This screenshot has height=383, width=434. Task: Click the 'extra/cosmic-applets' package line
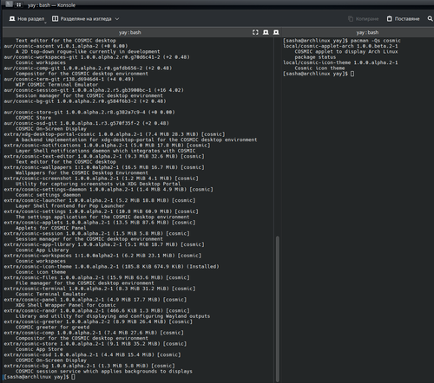[100, 223]
